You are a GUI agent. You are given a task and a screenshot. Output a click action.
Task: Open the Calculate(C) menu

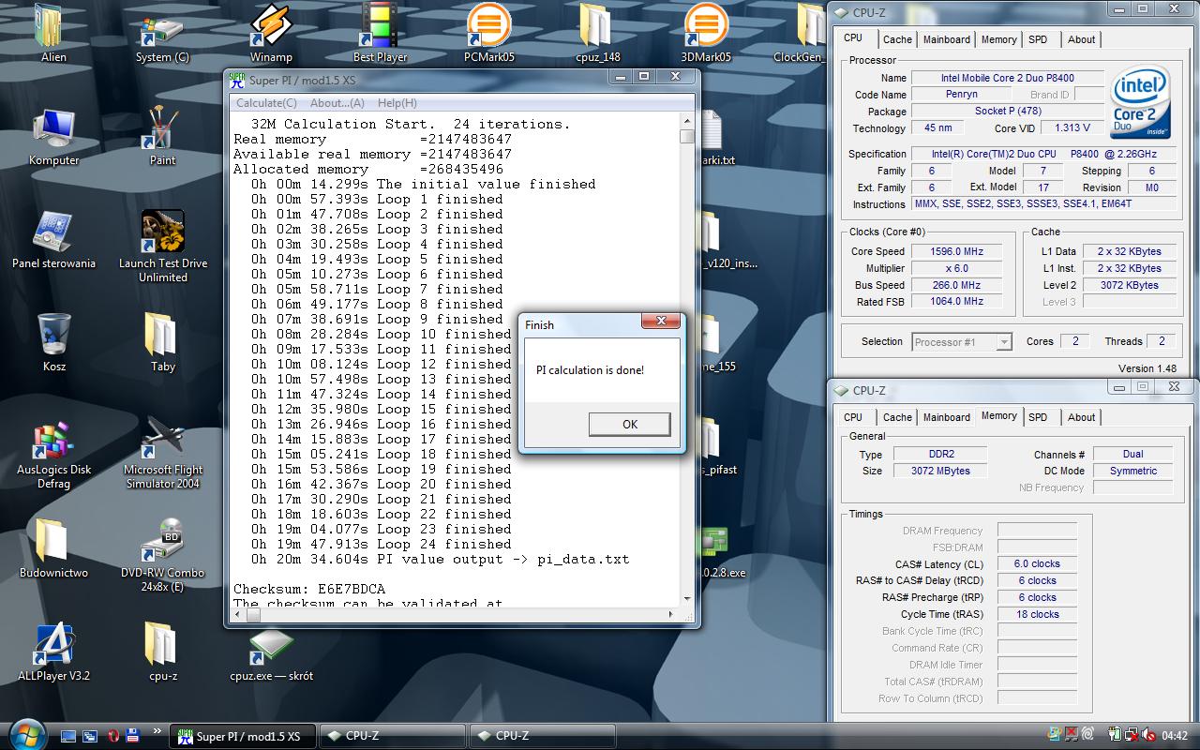[x=266, y=103]
